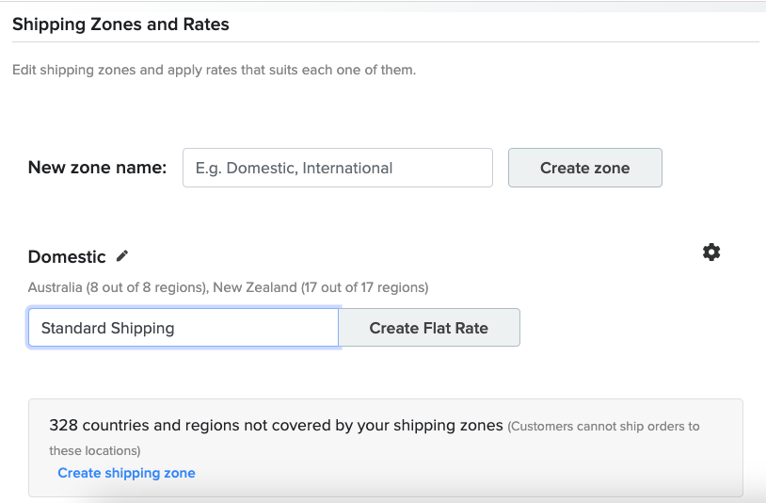766x503 pixels.
Task: Click the word 'Standard' inside the rate field
Action: pos(73,328)
